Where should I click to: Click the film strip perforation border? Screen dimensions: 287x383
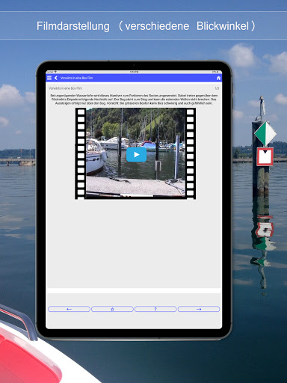(x=81, y=153)
